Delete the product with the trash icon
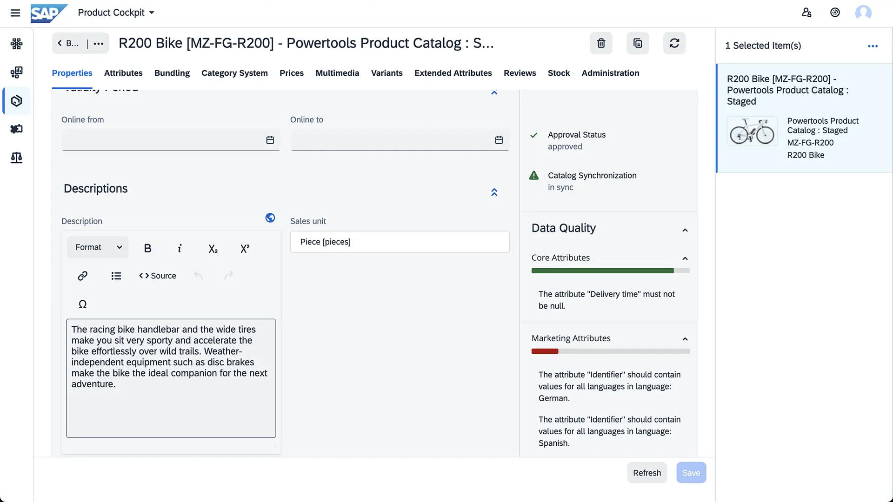893x502 pixels. [601, 43]
